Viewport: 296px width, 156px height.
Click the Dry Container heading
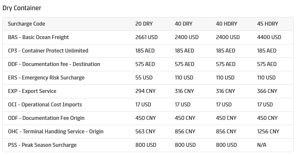[x=22, y=8]
